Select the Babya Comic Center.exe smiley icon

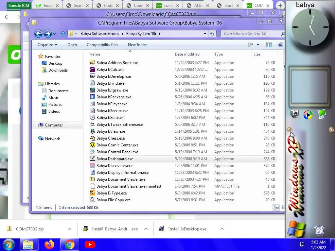click(92, 145)
